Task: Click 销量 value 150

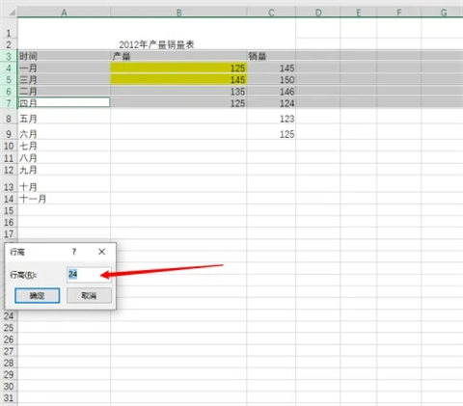Action: pos(271,80)
